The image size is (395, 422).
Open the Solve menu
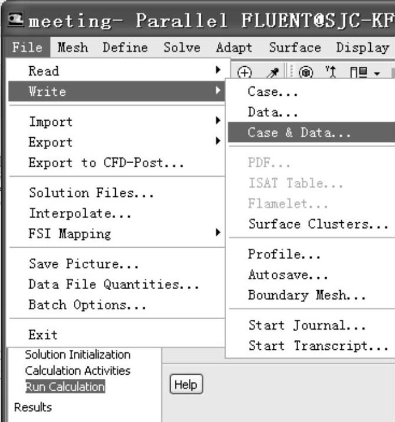(182, 47)
